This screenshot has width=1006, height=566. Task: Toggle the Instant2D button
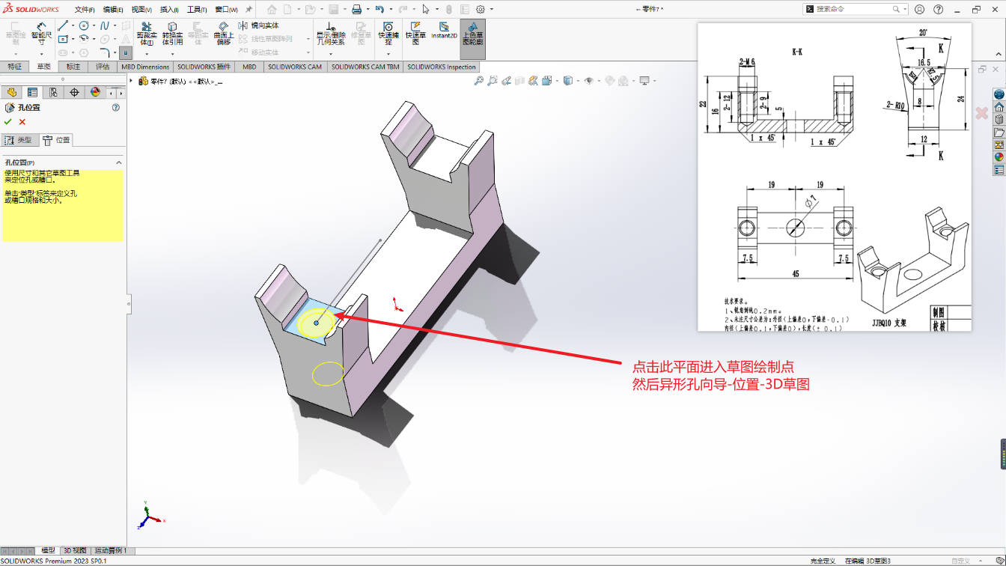444,30
